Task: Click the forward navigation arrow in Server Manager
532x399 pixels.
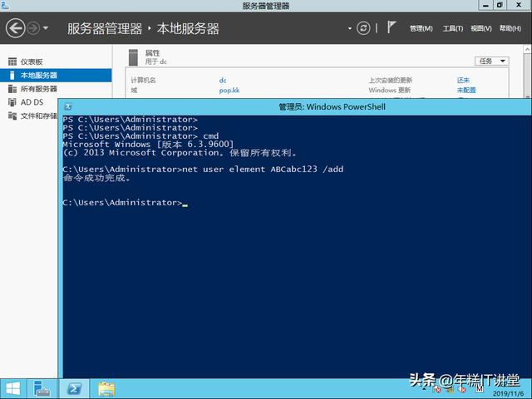Action: pos(33,28)
